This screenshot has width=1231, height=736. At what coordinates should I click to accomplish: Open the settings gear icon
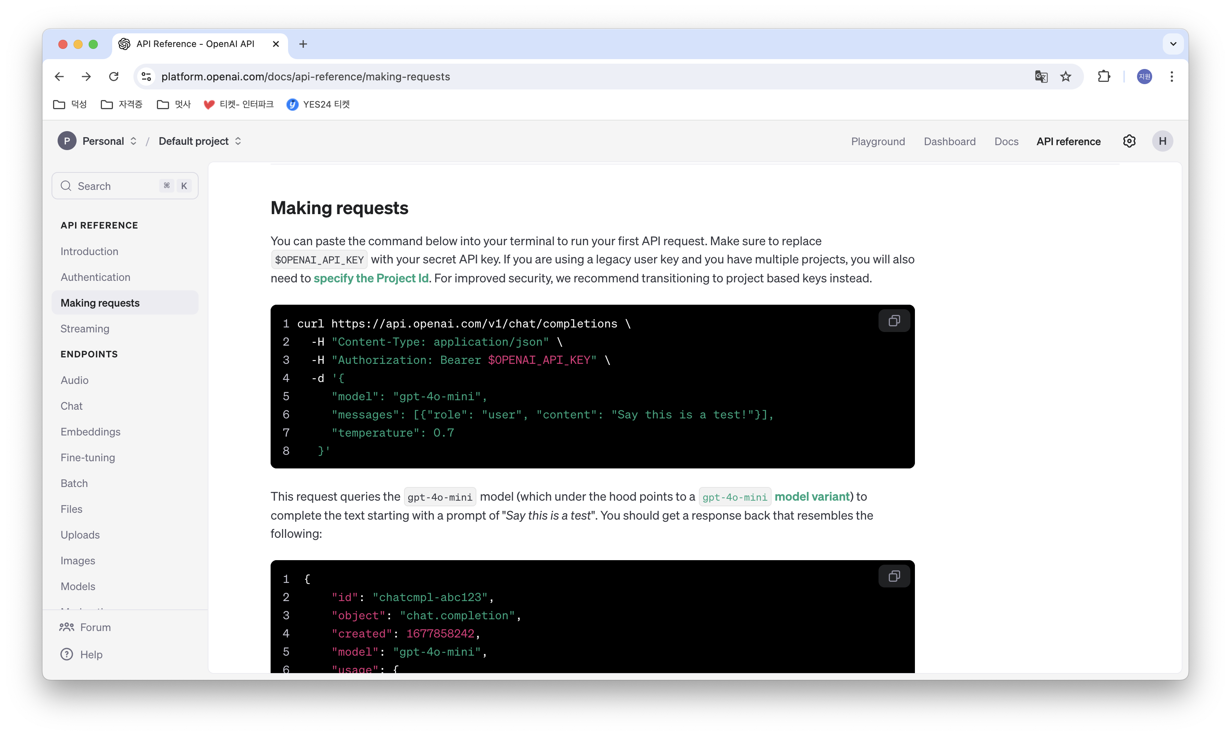(x=1129, y=141)
